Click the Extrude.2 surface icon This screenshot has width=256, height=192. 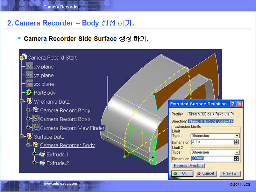[42, 163]
